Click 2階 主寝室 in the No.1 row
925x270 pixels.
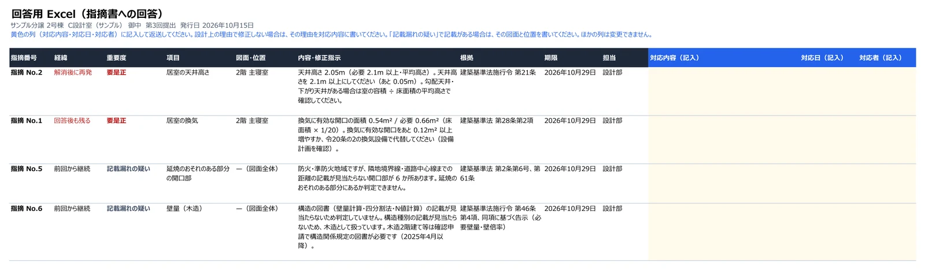tap(252, 121)
